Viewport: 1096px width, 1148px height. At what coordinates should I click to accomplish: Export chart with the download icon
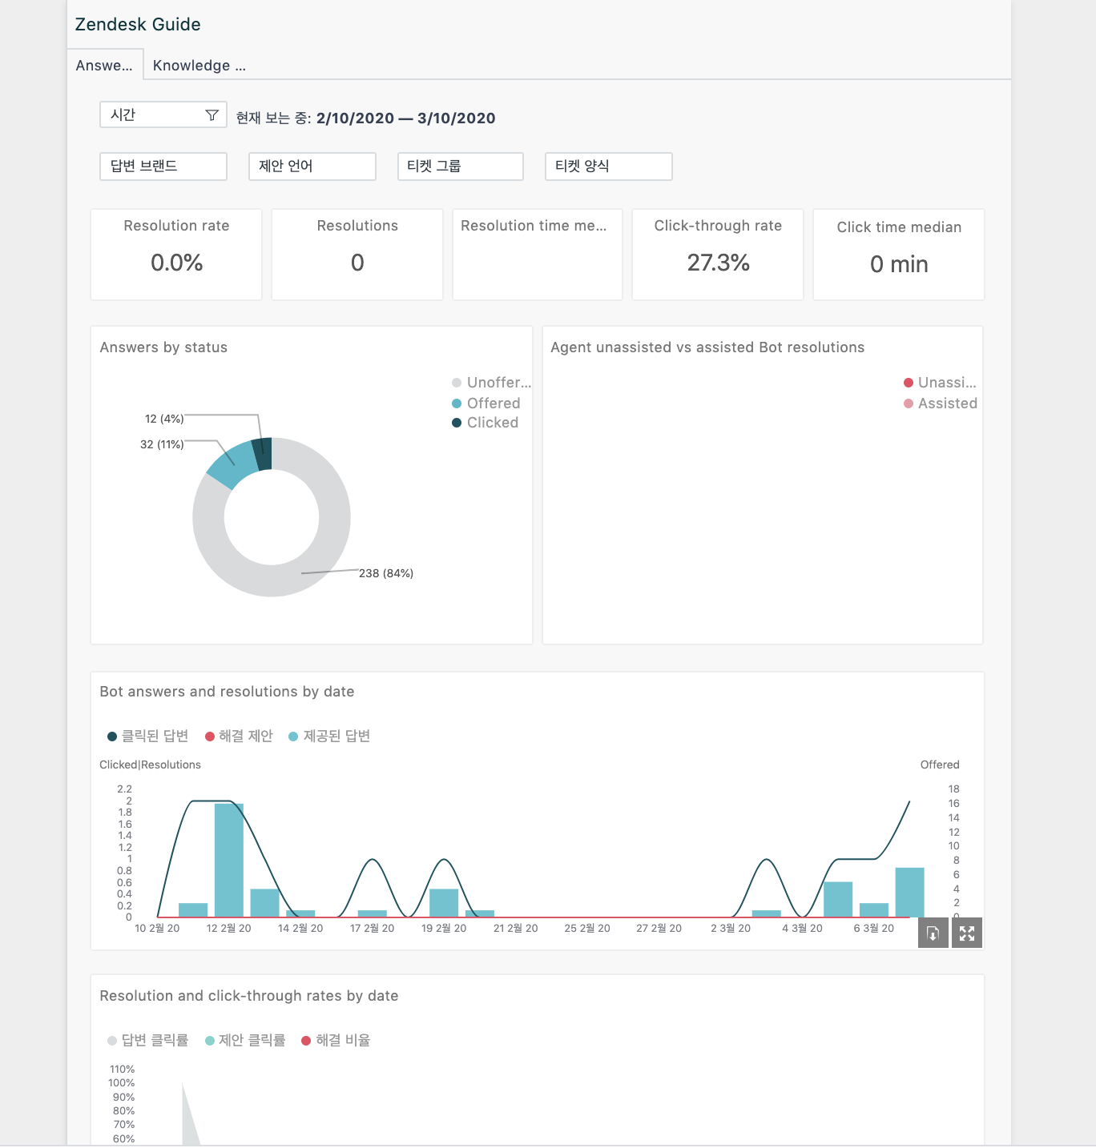point(933,933)
